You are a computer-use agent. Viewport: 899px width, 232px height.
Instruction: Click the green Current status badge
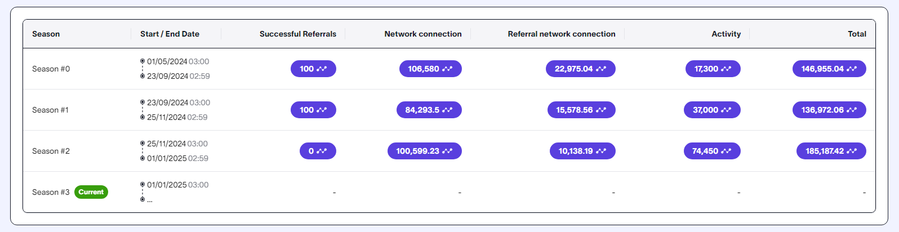(x=91, y=192)
